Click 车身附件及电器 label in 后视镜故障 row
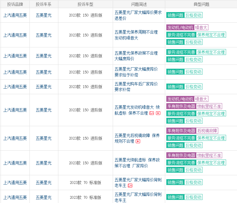 181,131
